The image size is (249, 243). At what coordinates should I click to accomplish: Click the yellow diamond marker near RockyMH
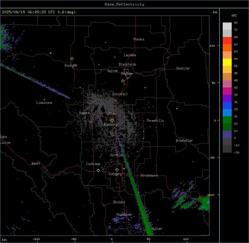pyautogui.click(x=72, y=59)
